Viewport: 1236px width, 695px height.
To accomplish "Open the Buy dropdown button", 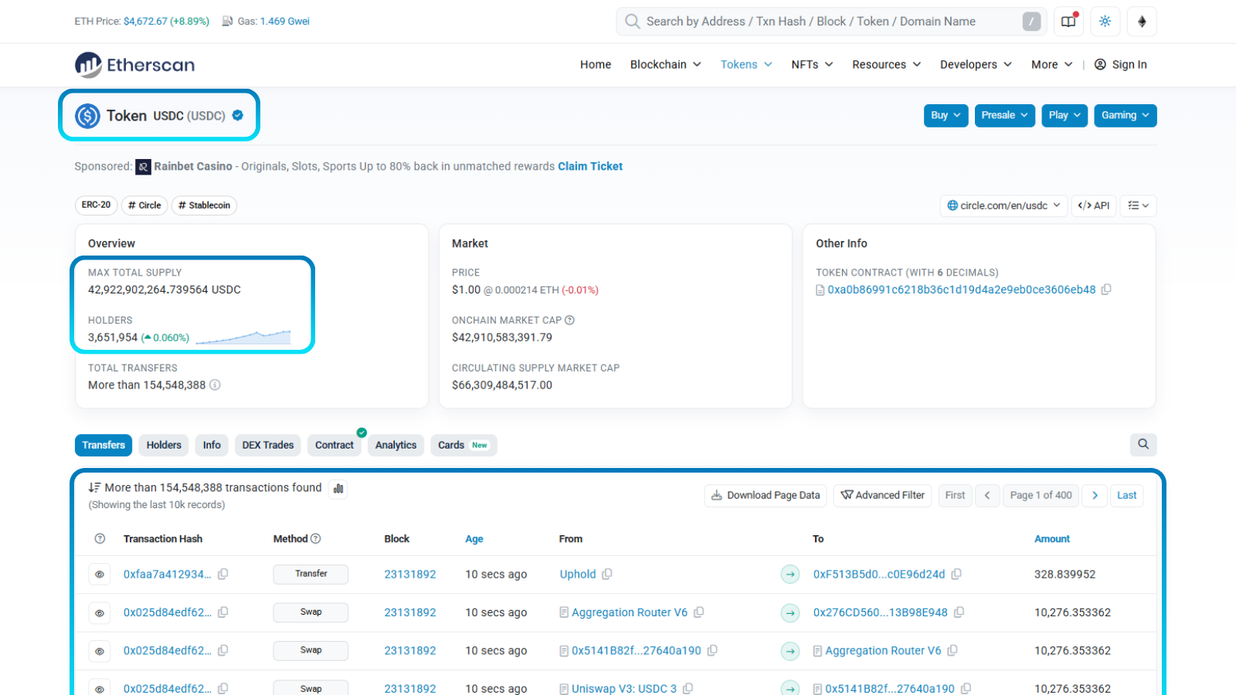I will tap(946, 115).
